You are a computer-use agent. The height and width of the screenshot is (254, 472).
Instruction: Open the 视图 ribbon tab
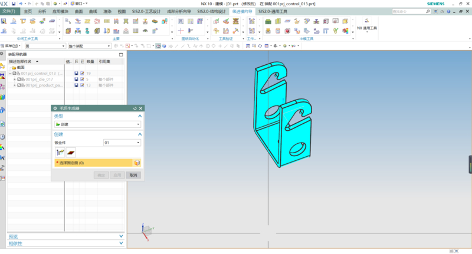pyautogui.click(x=122, y=11)
